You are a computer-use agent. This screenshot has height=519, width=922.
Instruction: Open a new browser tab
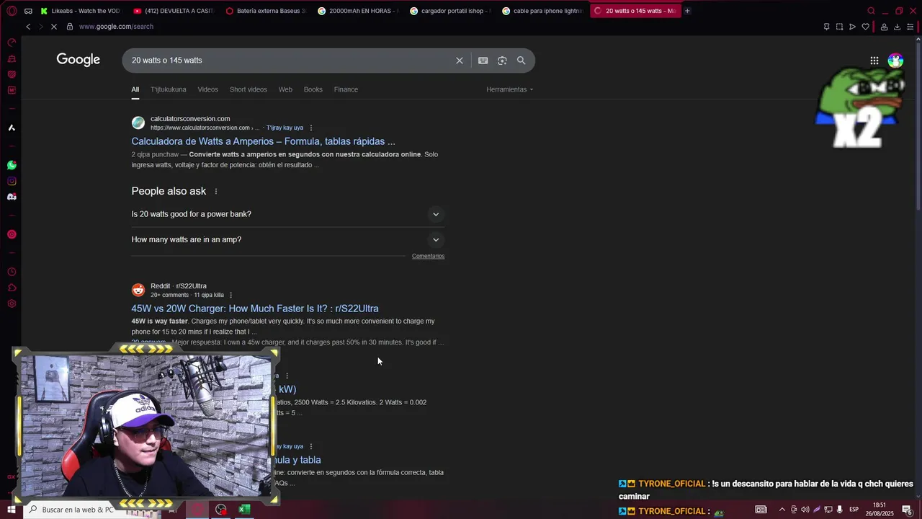click(x=687, y=11)
